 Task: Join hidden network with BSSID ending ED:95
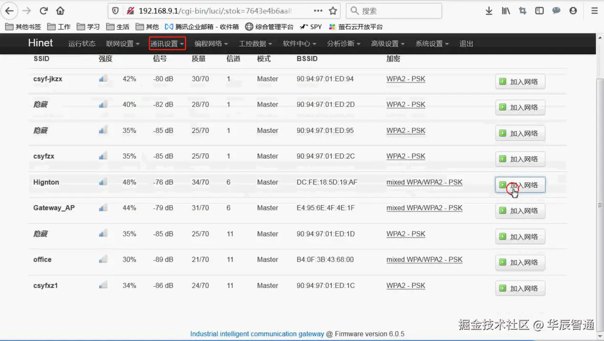(x=520, y=133)
